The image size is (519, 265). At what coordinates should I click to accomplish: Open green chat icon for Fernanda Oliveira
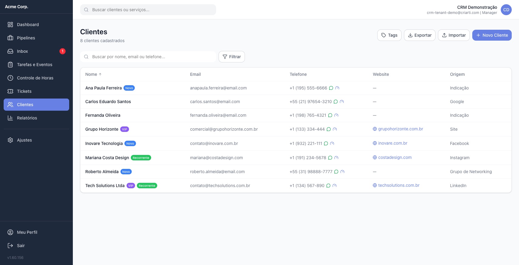[330, 115]
